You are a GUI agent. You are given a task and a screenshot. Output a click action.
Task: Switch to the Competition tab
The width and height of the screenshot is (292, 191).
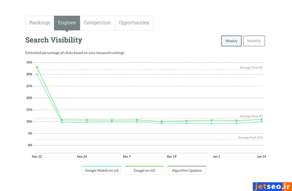click(x=97, y=23)
